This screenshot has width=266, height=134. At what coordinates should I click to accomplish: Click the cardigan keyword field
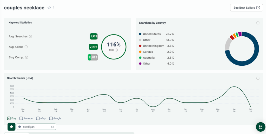36,127
